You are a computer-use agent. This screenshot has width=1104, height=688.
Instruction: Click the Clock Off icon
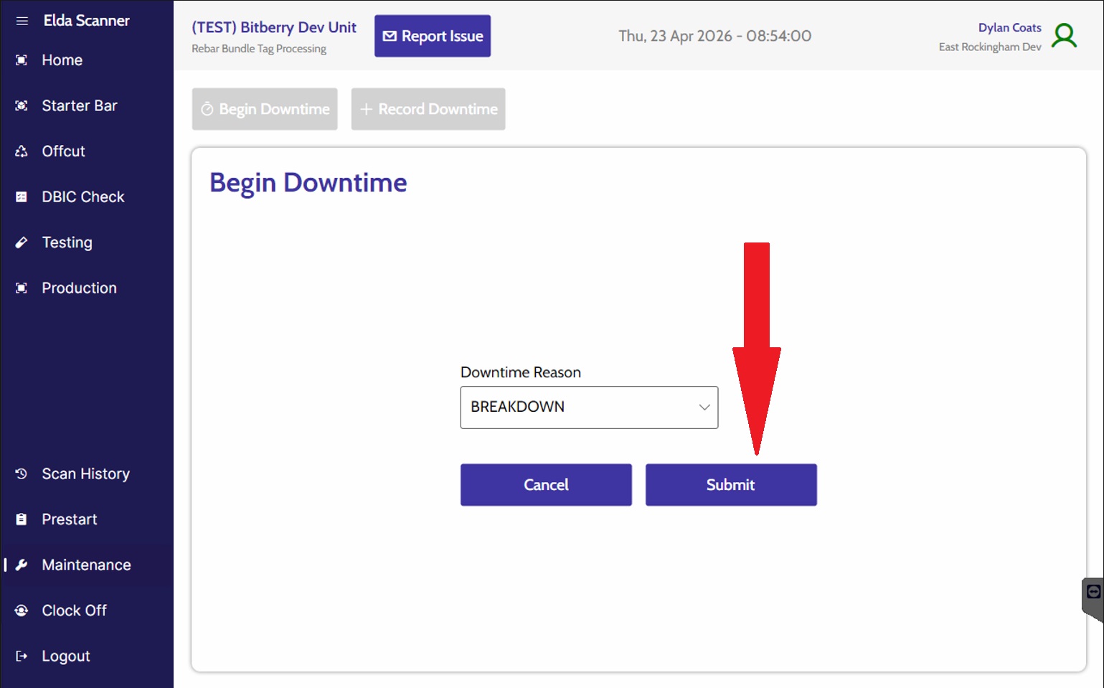tap(22, 611)
